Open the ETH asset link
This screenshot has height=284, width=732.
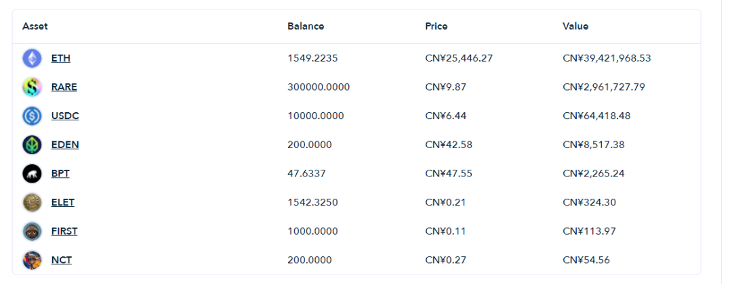[x=61, y=59]
